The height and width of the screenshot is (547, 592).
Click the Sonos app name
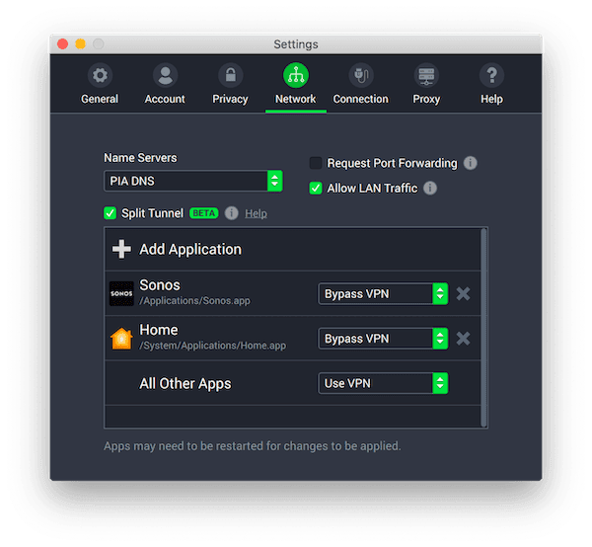160,285
